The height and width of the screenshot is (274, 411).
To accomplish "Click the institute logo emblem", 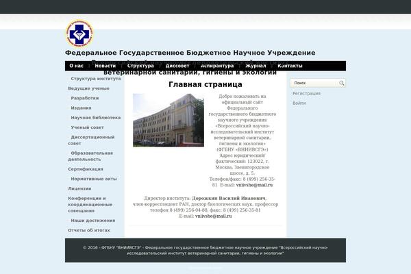I will [x=79, y=34].
